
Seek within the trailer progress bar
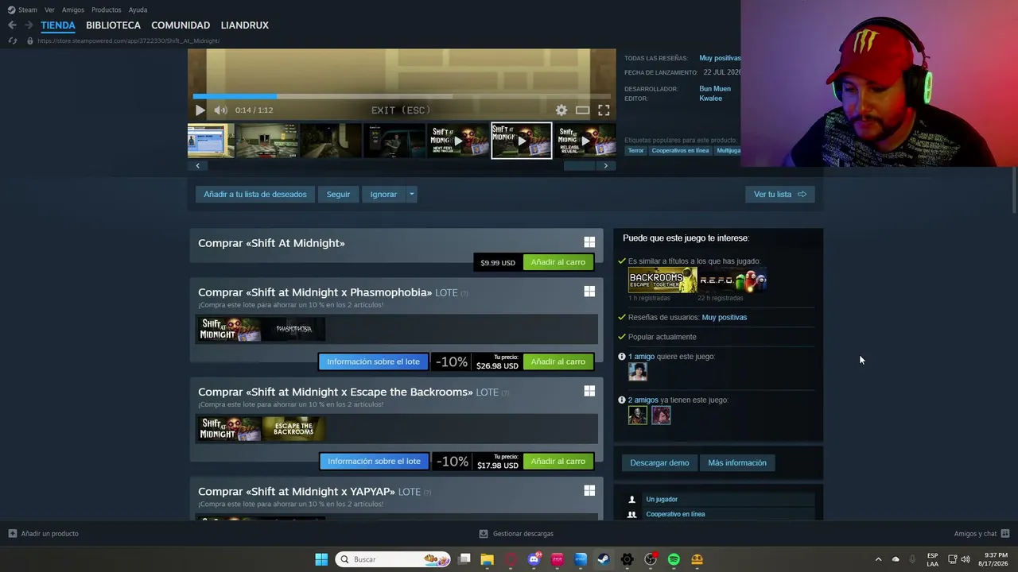[x=402, y=96]
